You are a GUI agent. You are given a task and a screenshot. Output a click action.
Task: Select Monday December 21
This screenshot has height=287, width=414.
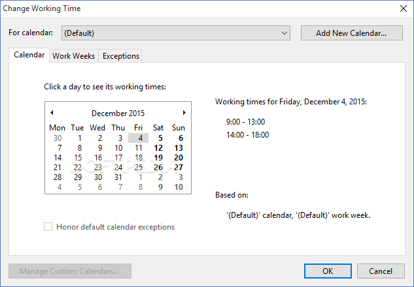click(x=58, y=167)
